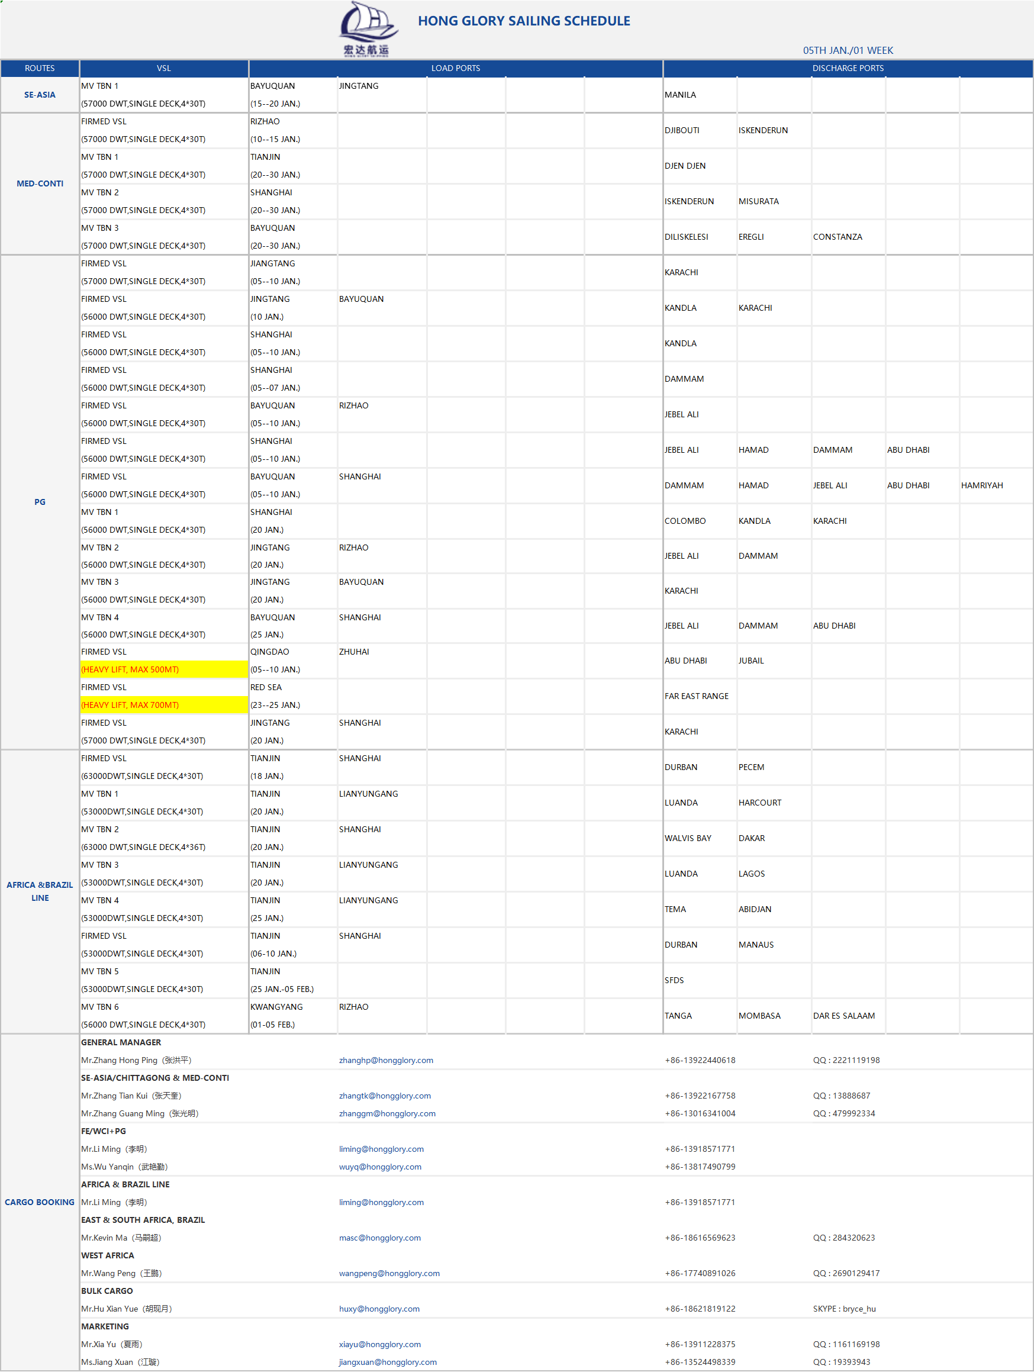The width and height of the screenshot is (1034, 1372).
Task: Click the HONG GLORY SAILING SCHEDULE title
Action: click(x=524, y=21)
